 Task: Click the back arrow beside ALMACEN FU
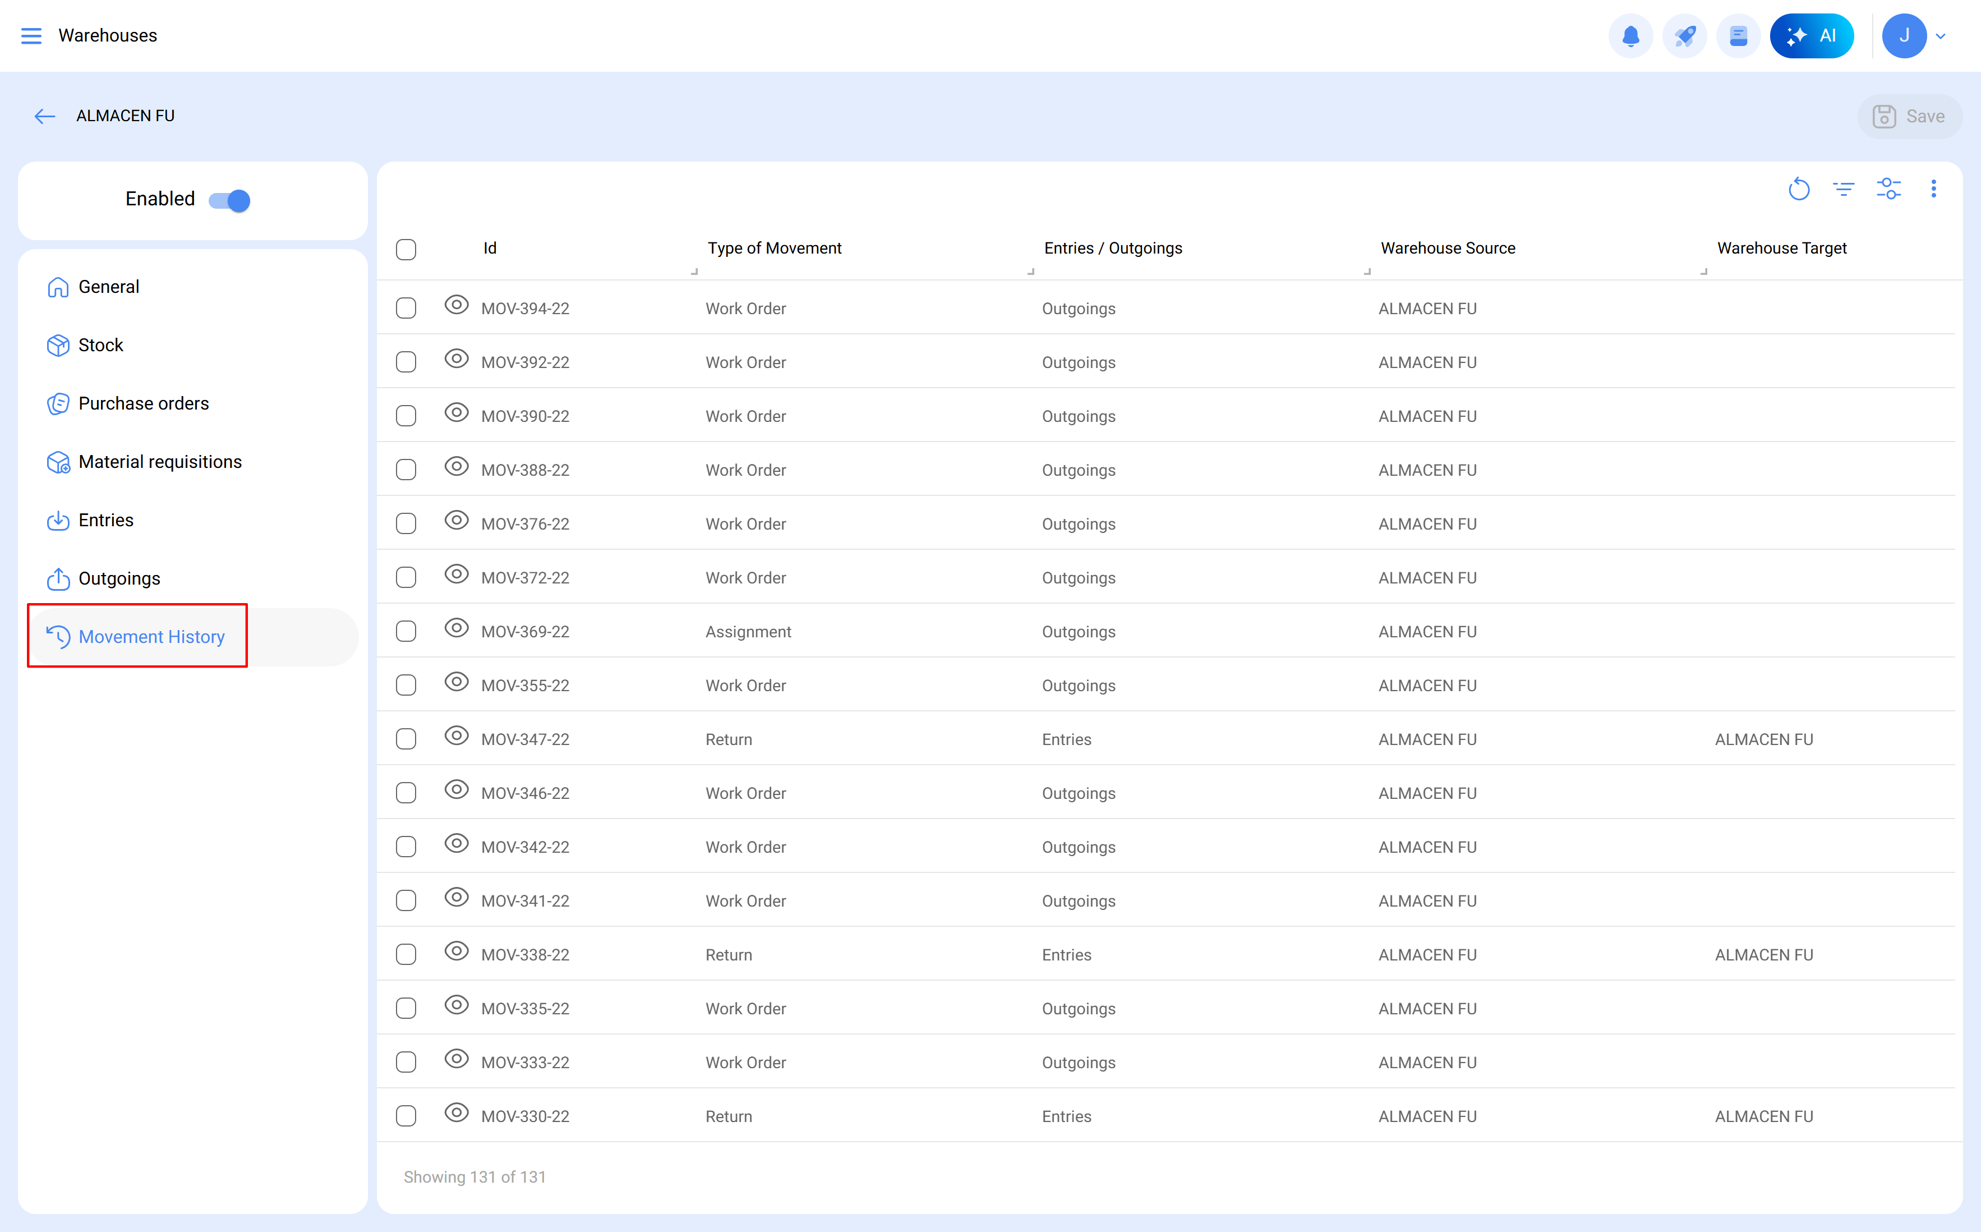[x=45, y=117]
